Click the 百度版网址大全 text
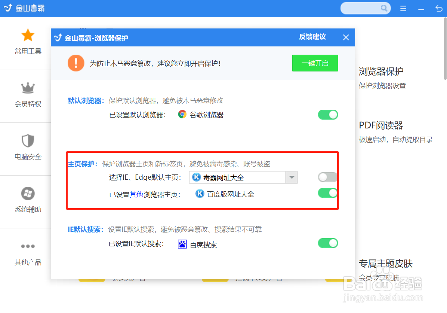The height and width of the screenshot is (313, 447). [230, 194]
